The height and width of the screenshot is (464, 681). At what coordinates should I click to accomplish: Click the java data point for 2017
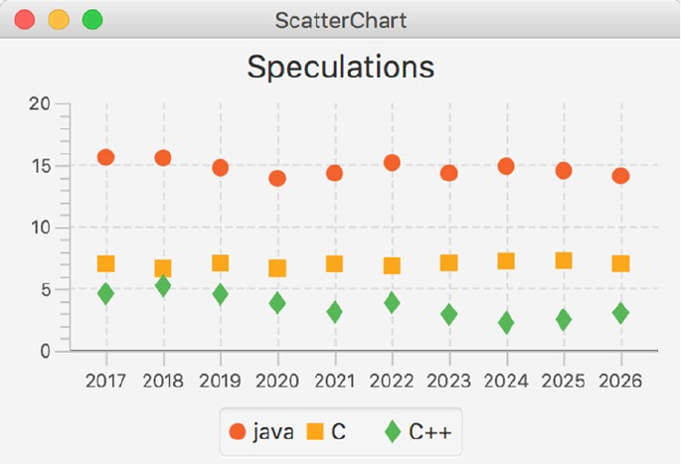click(106, 157)
